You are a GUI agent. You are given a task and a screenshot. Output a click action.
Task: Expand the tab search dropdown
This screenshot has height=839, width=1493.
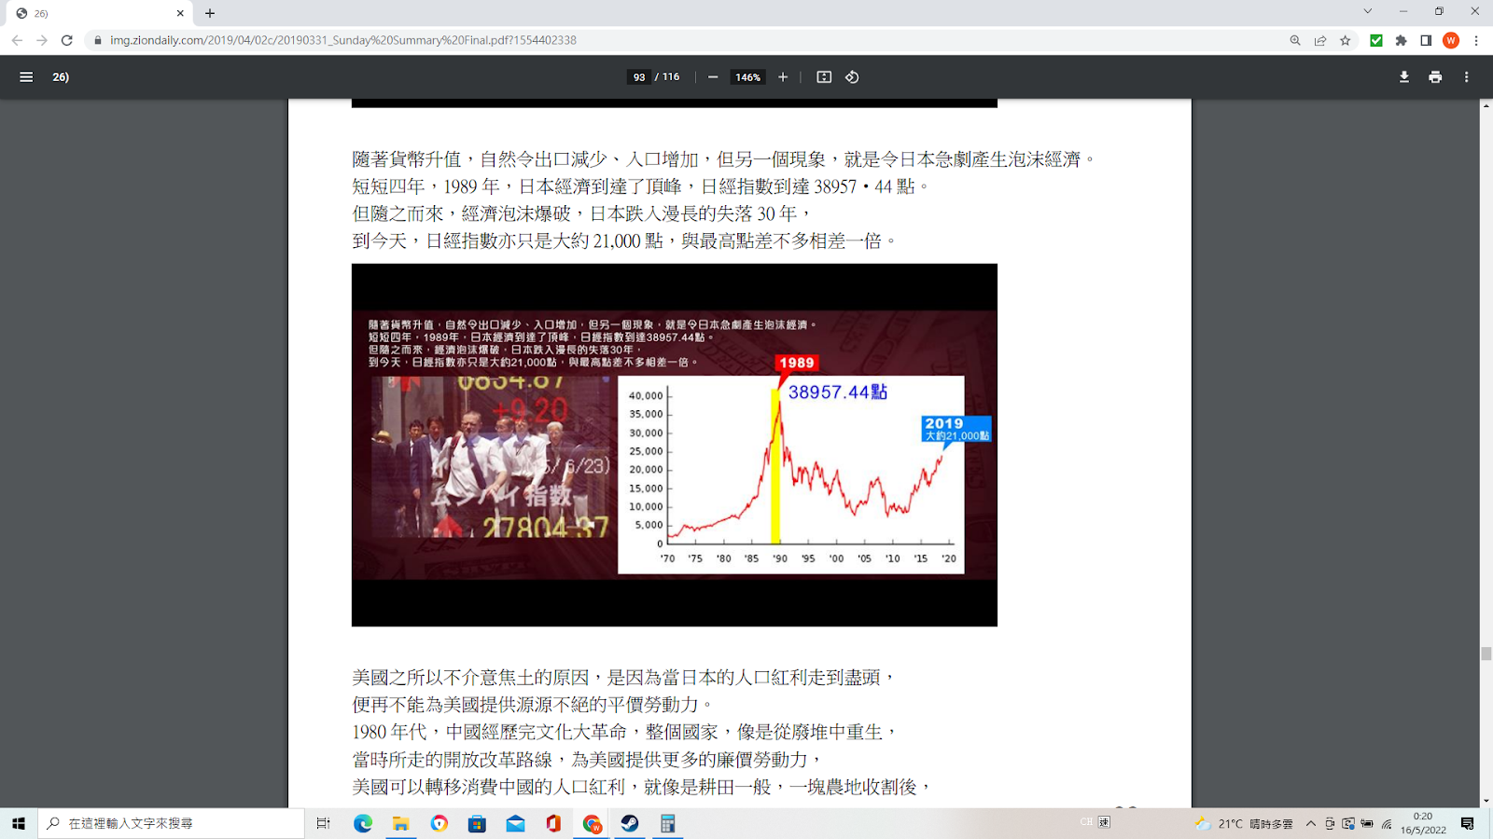(x=1368, y=11)
